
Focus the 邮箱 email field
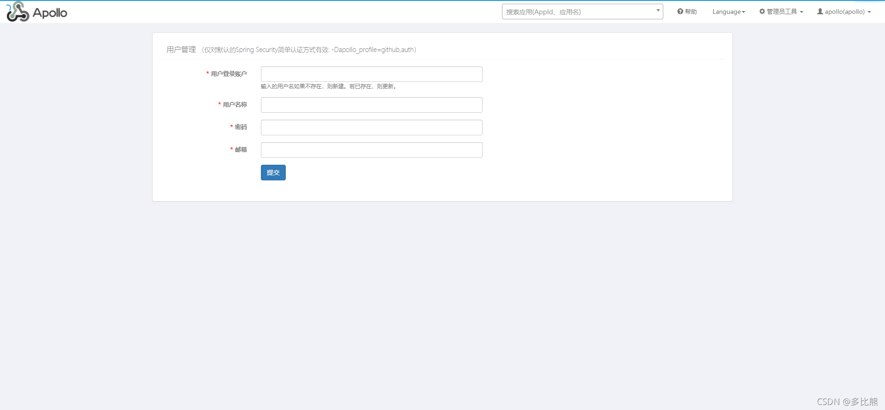(372, 150)
